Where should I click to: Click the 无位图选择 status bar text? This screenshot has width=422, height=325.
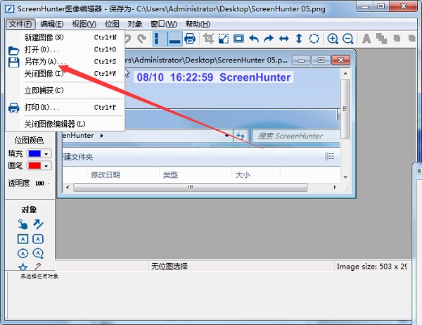[170, 267]
